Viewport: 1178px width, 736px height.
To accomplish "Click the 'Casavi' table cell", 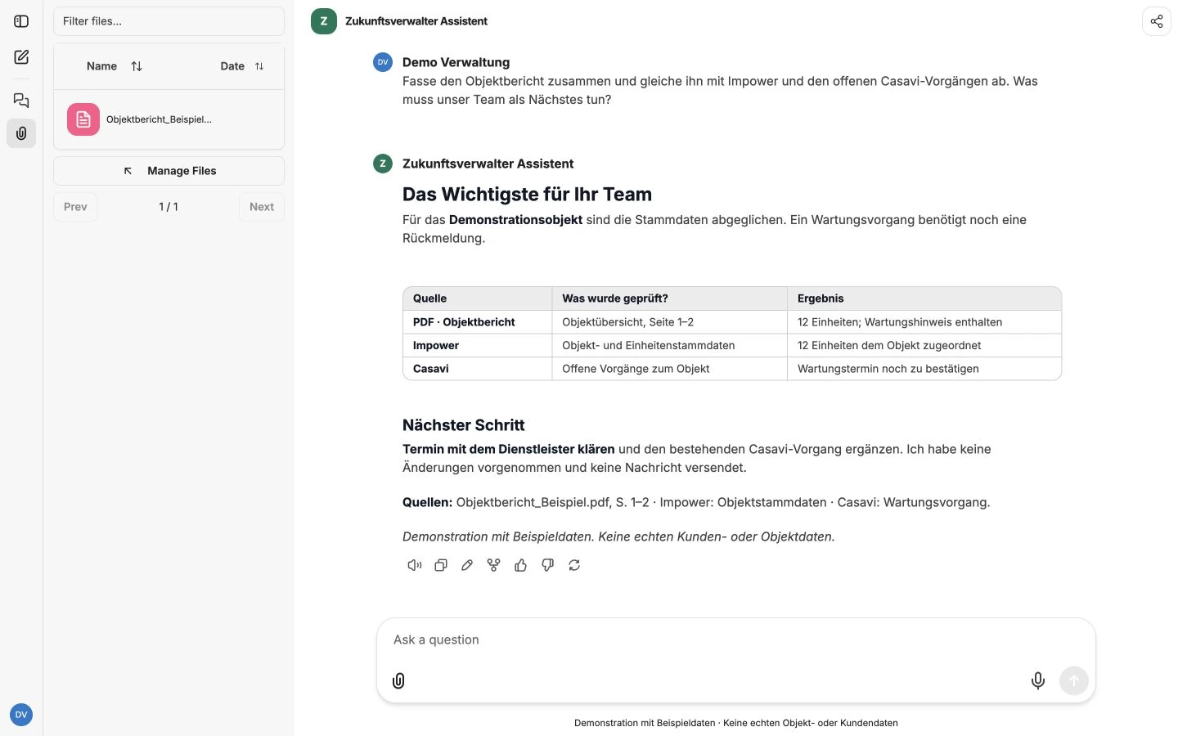I will pos(478,369).
